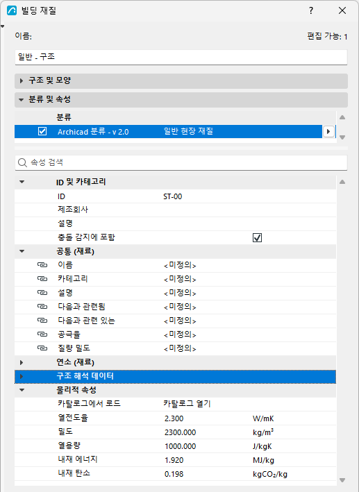Close the 빌딩 재질 dialog

point(342,10)
